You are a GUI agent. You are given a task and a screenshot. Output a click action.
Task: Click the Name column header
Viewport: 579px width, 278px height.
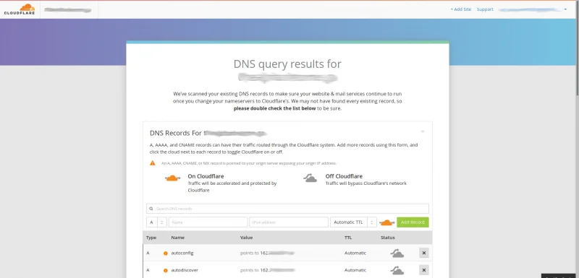177,238
